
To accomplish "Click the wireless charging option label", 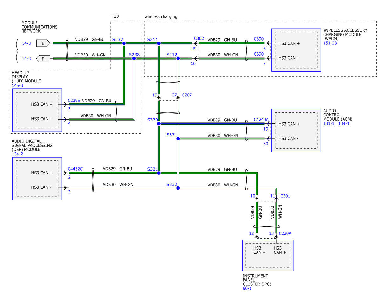I will tap(161, 16).
